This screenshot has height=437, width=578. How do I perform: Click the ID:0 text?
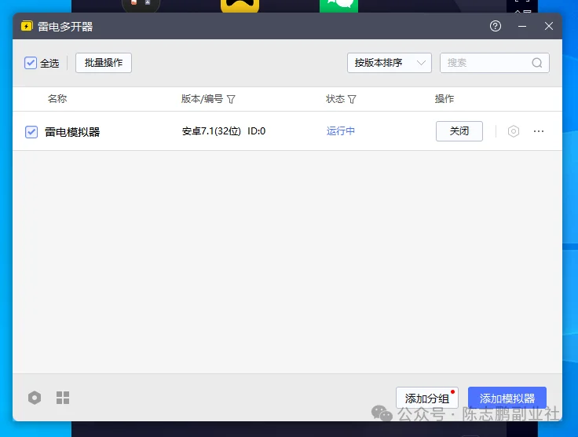point(257,131)
